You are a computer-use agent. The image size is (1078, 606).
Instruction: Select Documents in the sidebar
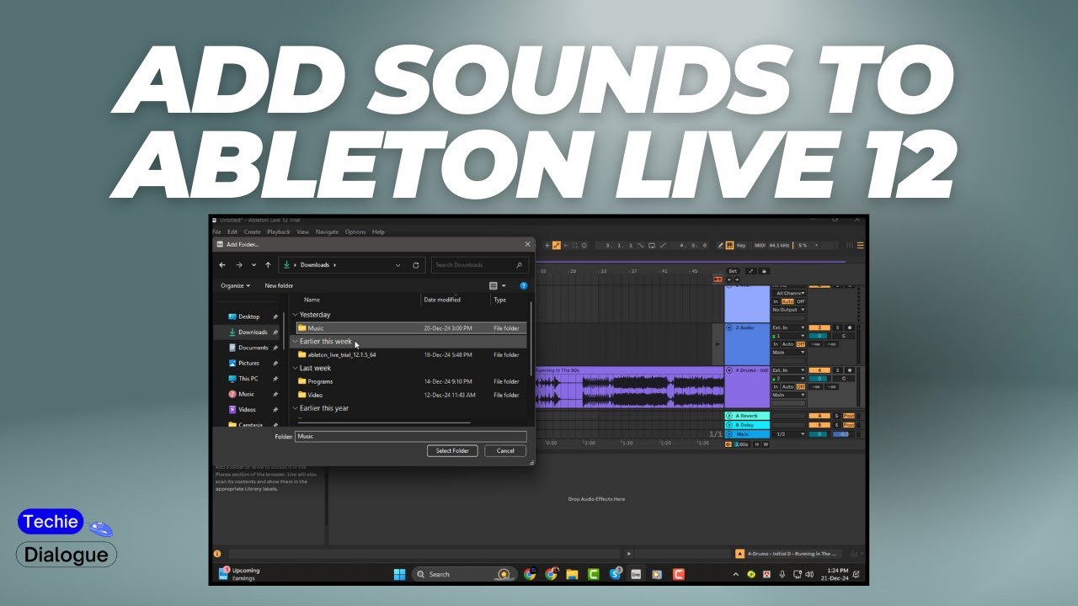click(253, 348)
